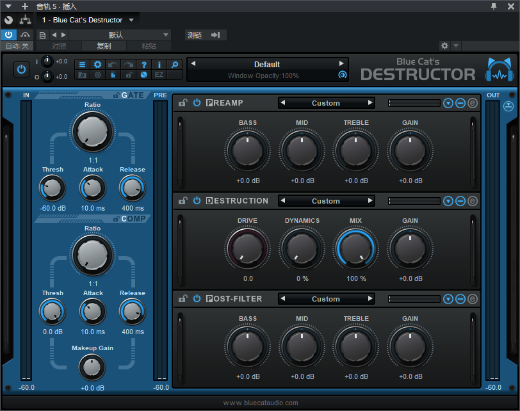The height and width of the screenshot is (411, 520).
Task: Pin the plugin window
Action: [494, 6]
